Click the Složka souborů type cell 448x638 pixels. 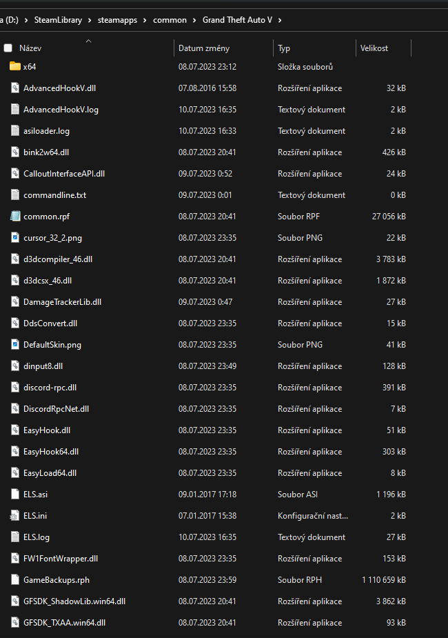click(x=305, y=67)
